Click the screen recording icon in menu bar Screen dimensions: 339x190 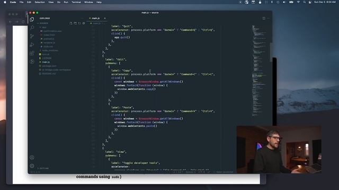click(x=240, y=2)
